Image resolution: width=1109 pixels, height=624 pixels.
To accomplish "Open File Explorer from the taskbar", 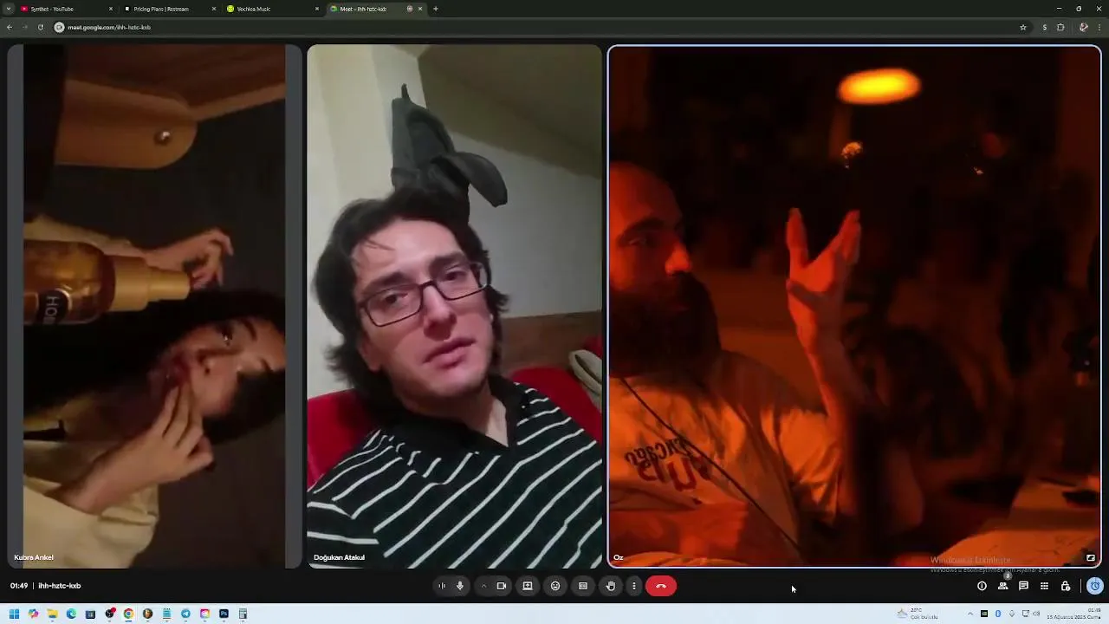I will pos(52,614).
